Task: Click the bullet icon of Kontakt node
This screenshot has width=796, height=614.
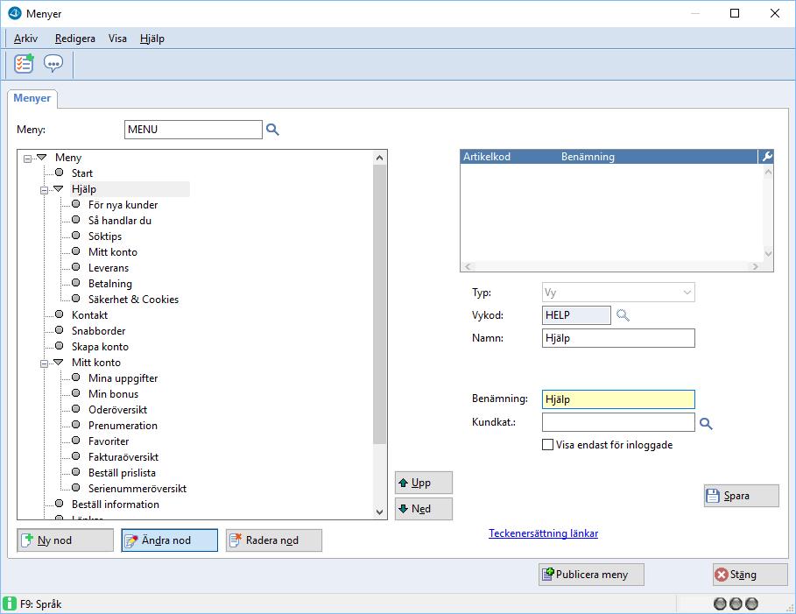Action: pyautogui.click(x=59, y=314)
